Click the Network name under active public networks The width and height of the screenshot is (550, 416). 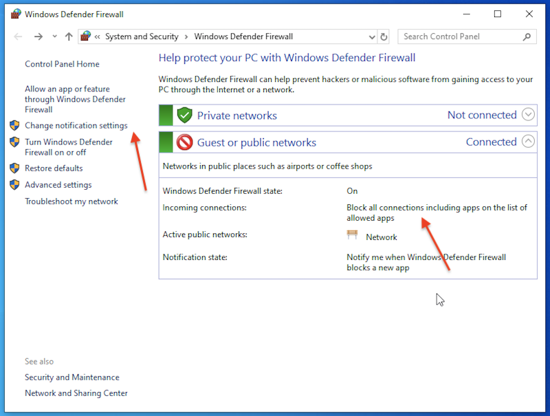pyautogui.click(x=382, y=237)
